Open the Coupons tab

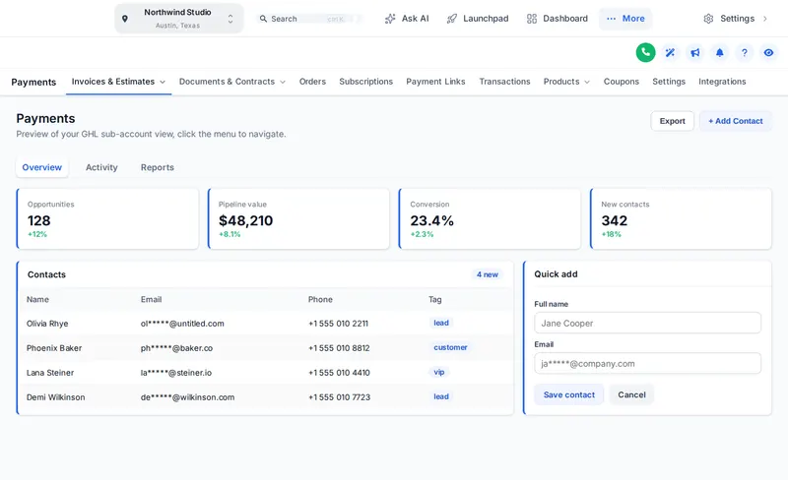coord(622,82)
